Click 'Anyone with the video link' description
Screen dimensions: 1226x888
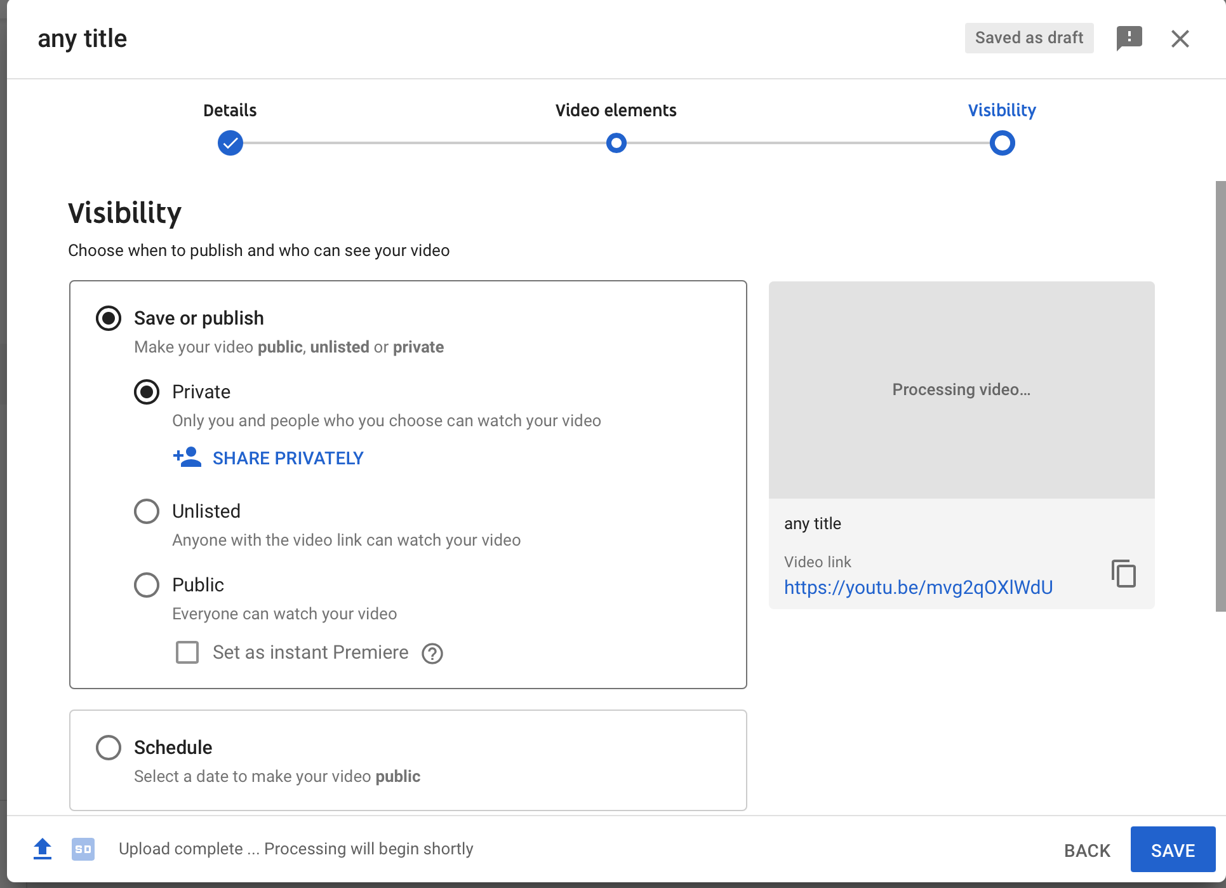(347, 541)
